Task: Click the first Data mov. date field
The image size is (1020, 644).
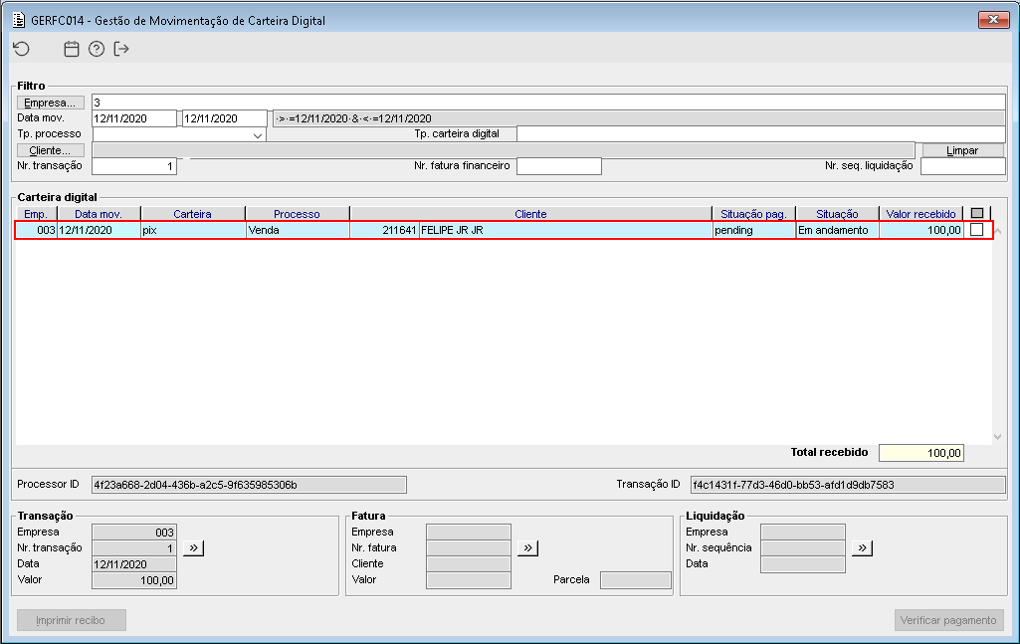Action: pyautogui.click(x=134, y=118)
